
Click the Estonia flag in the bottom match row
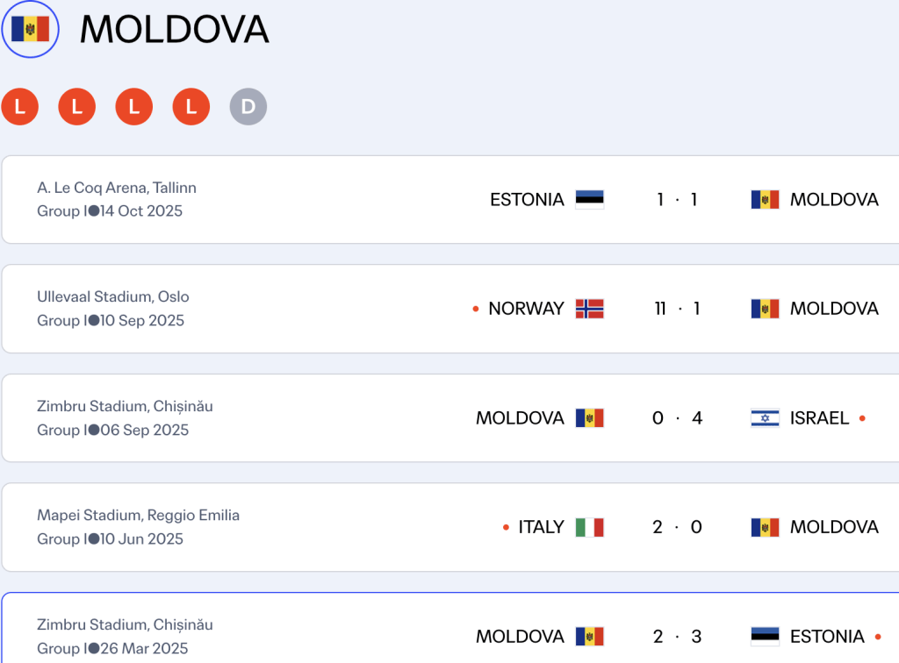tap(766, 637)
